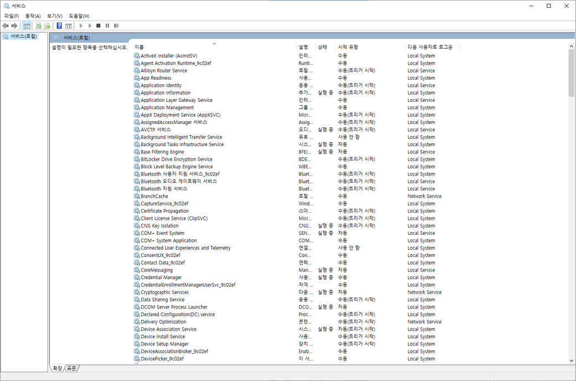The image size is (576, 381).
Task: Click the vertical scrollbar down arrow
Action: pos(572,361)
